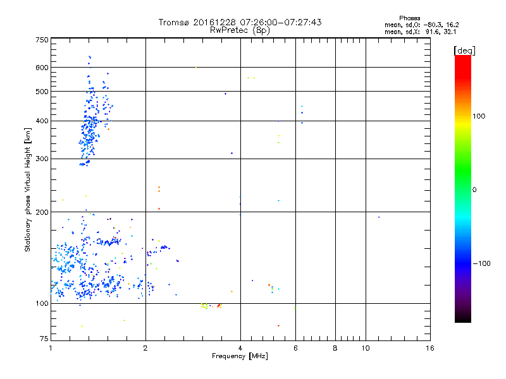Screen dimensions: 506x379
Task: Click the 'Phases' header text
Action: coord(409,18)
